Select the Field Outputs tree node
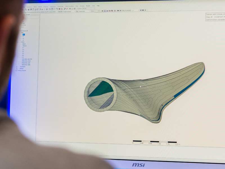The height and width of the screenshot is (169, 225). coord(24,31)
